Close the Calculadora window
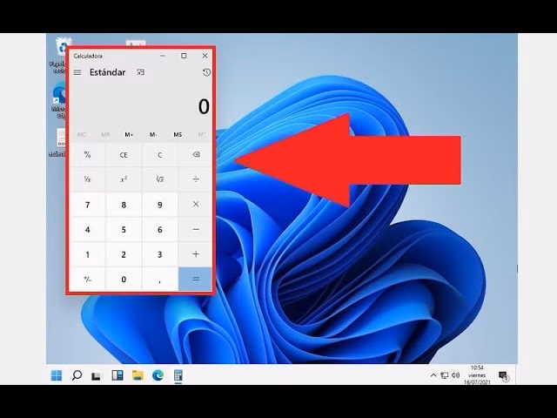Screen dimensions: 557x418 (x=205, y=56)
